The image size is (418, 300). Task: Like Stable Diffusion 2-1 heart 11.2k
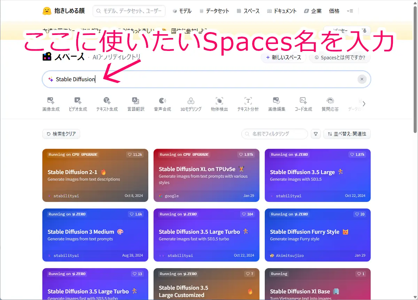tap(135, 155)
